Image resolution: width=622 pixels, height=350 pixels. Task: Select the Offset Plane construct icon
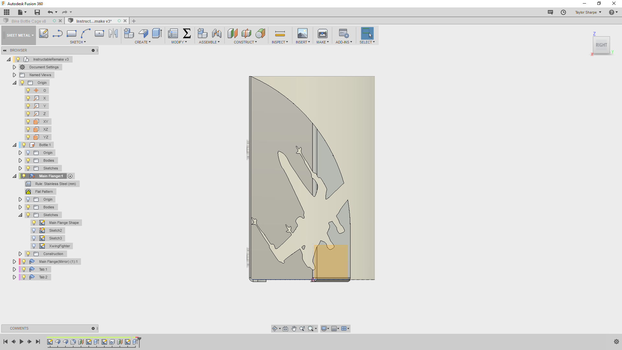(x=232, y=33)
